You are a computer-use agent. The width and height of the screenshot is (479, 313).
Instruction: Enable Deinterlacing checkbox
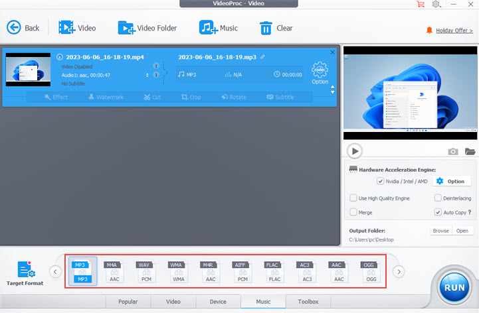(438, 198)
